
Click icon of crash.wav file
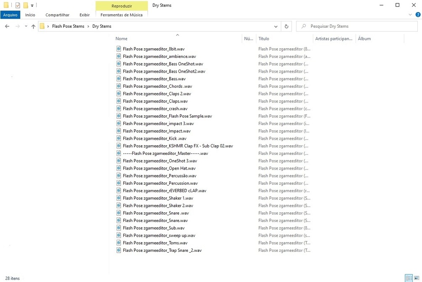118,108
